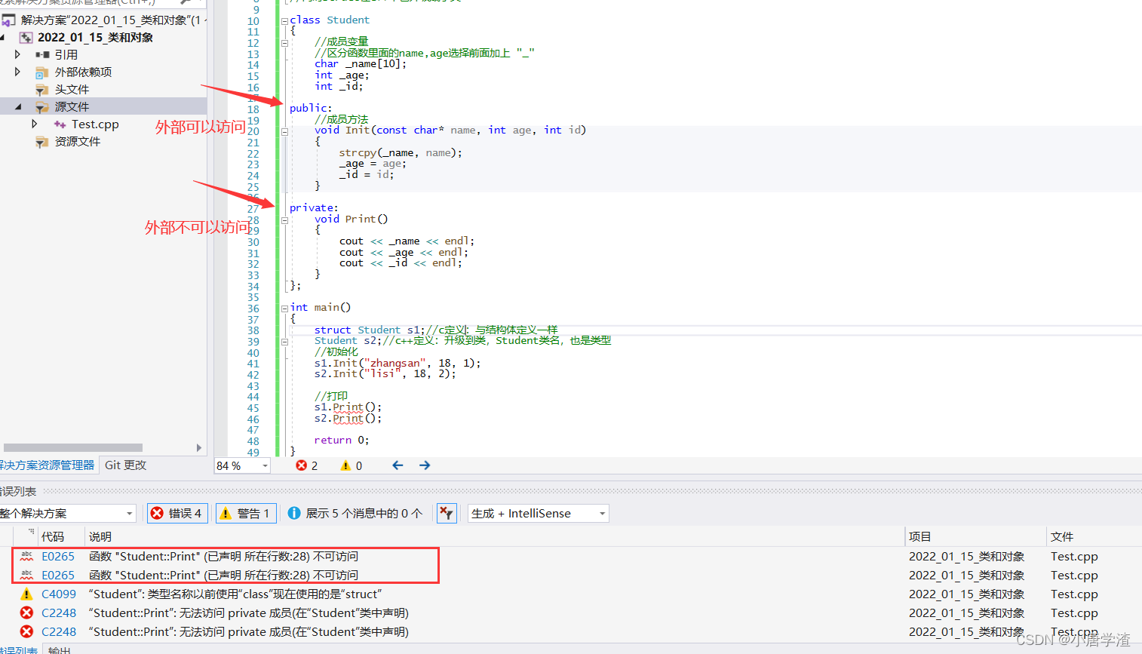1142x654 pixels.
Task: Toggle the messages filter (展示 5 个消息中的 0 个)
Action: pos(355,514)
